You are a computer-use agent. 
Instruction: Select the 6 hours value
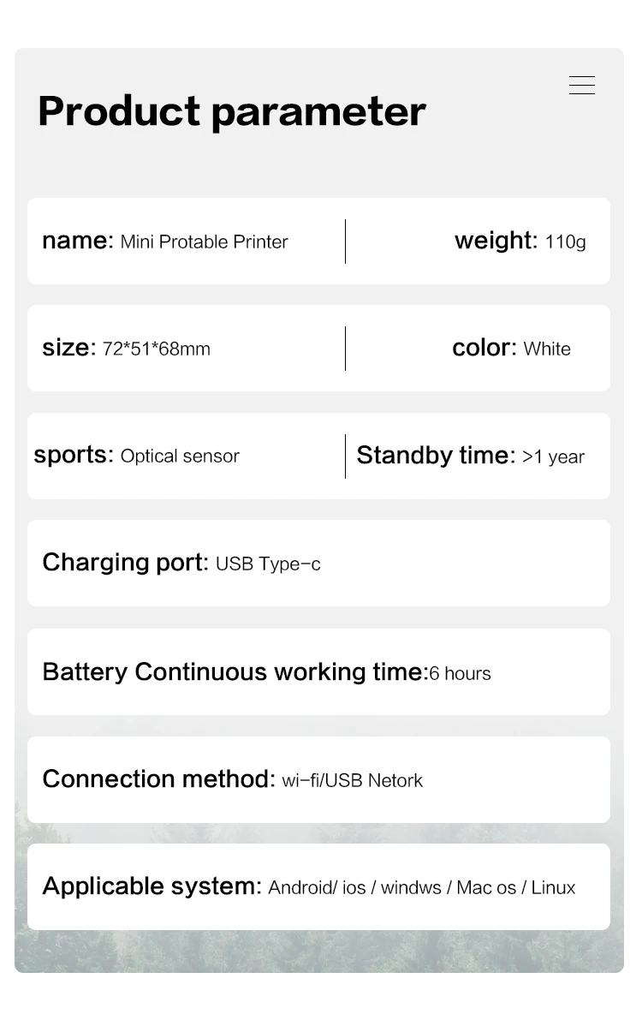(461, 674)
